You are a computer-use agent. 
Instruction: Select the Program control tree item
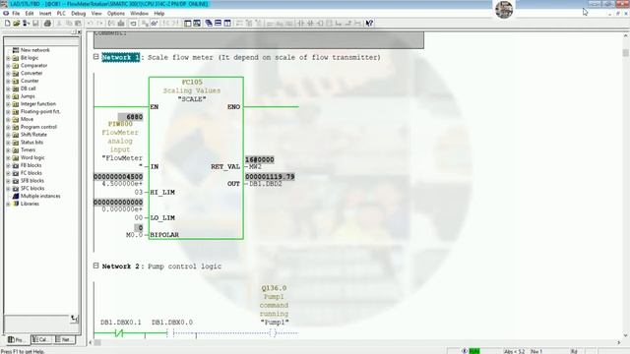(38, 127)
